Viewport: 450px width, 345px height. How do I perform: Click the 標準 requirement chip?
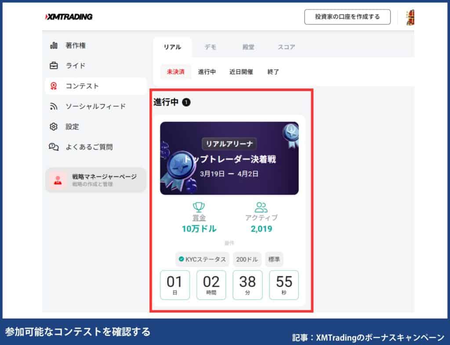274,259
